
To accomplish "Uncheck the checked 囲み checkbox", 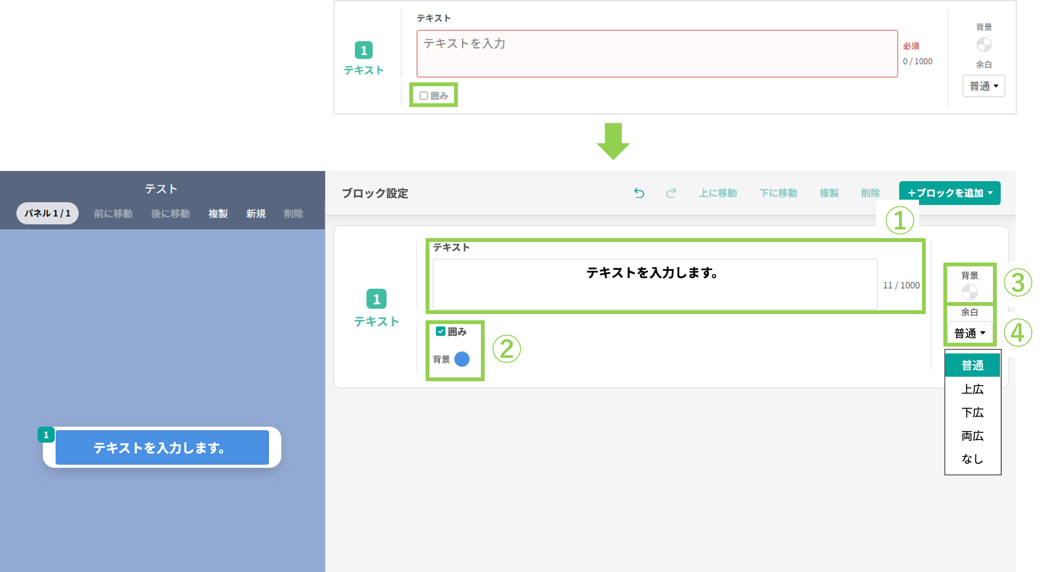I will pos(440,331).
